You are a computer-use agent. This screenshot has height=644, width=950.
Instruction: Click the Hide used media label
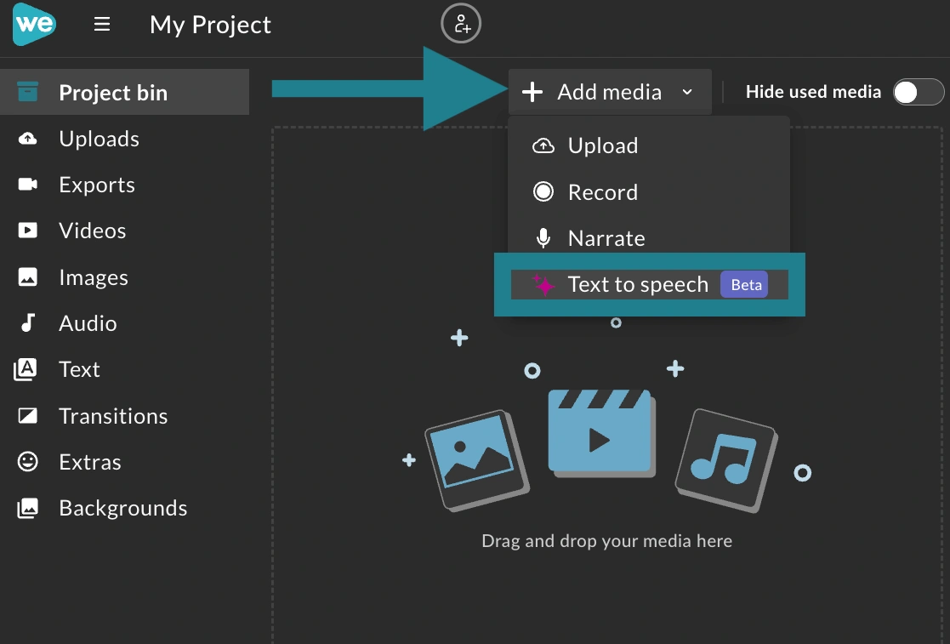813,92
